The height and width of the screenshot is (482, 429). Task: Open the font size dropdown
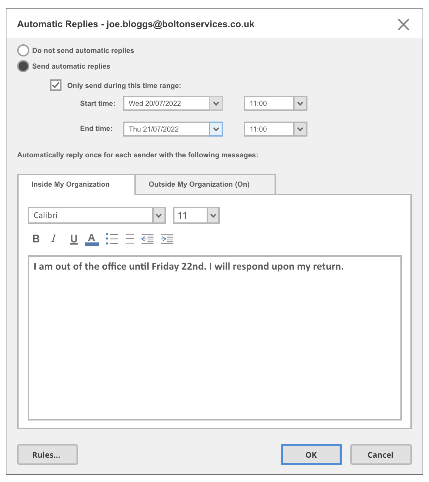click(213, 215)
